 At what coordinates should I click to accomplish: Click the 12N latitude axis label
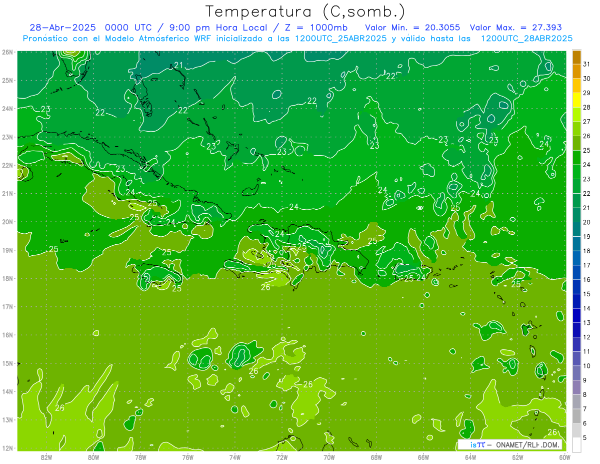click(7, 448)
